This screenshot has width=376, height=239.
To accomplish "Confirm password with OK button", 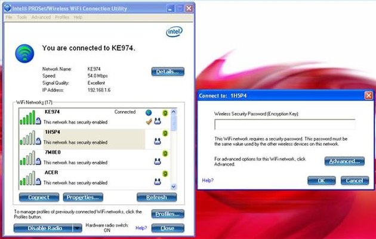I will tap(322, 180).
